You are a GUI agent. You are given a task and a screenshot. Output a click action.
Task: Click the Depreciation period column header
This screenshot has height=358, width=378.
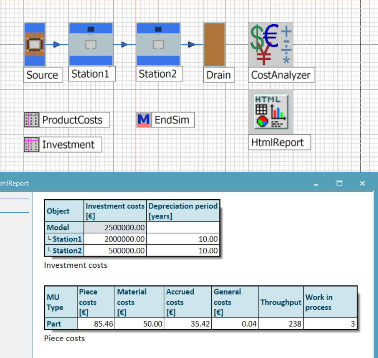(183, 211)
